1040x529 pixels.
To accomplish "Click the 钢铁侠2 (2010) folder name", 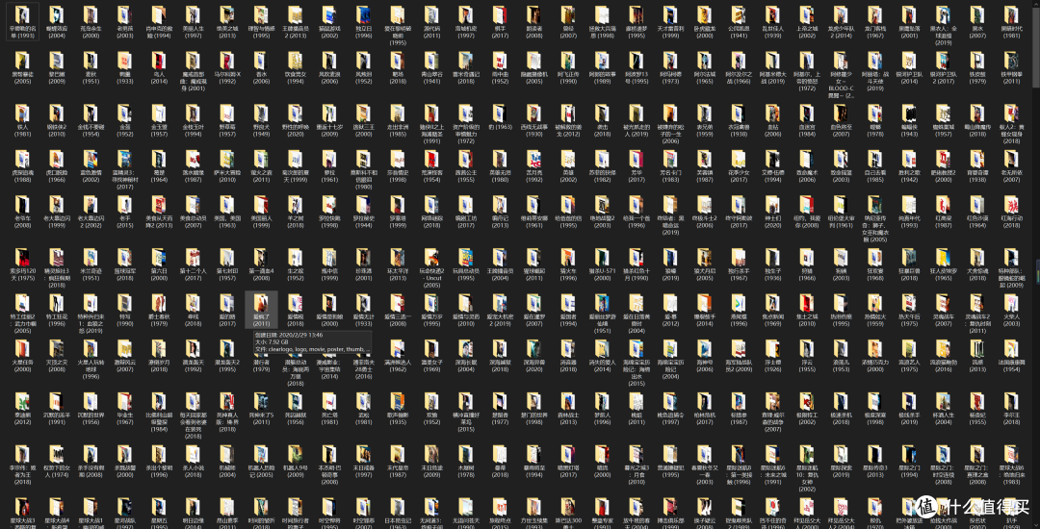I will coord(57,130).
